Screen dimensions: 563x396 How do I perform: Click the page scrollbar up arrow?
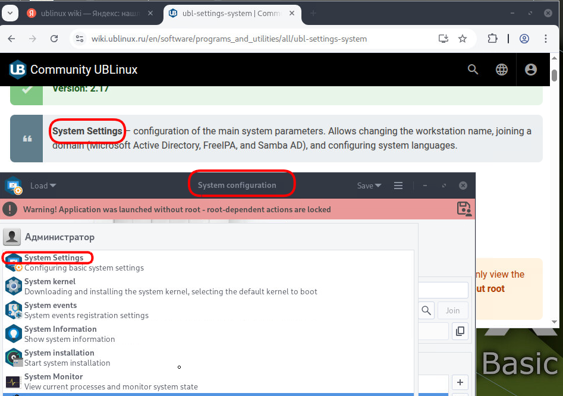pyautogui.click(x=555, y=58)
